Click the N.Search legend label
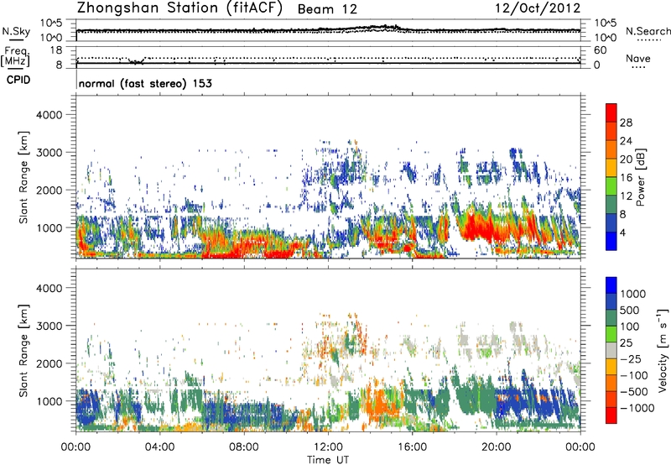The height and width of the screenshot is (465, 671). (x=648, y=31)
